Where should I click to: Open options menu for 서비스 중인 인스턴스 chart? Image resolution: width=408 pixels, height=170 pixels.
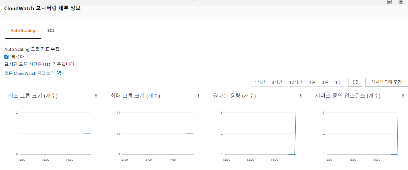point(403,96)
